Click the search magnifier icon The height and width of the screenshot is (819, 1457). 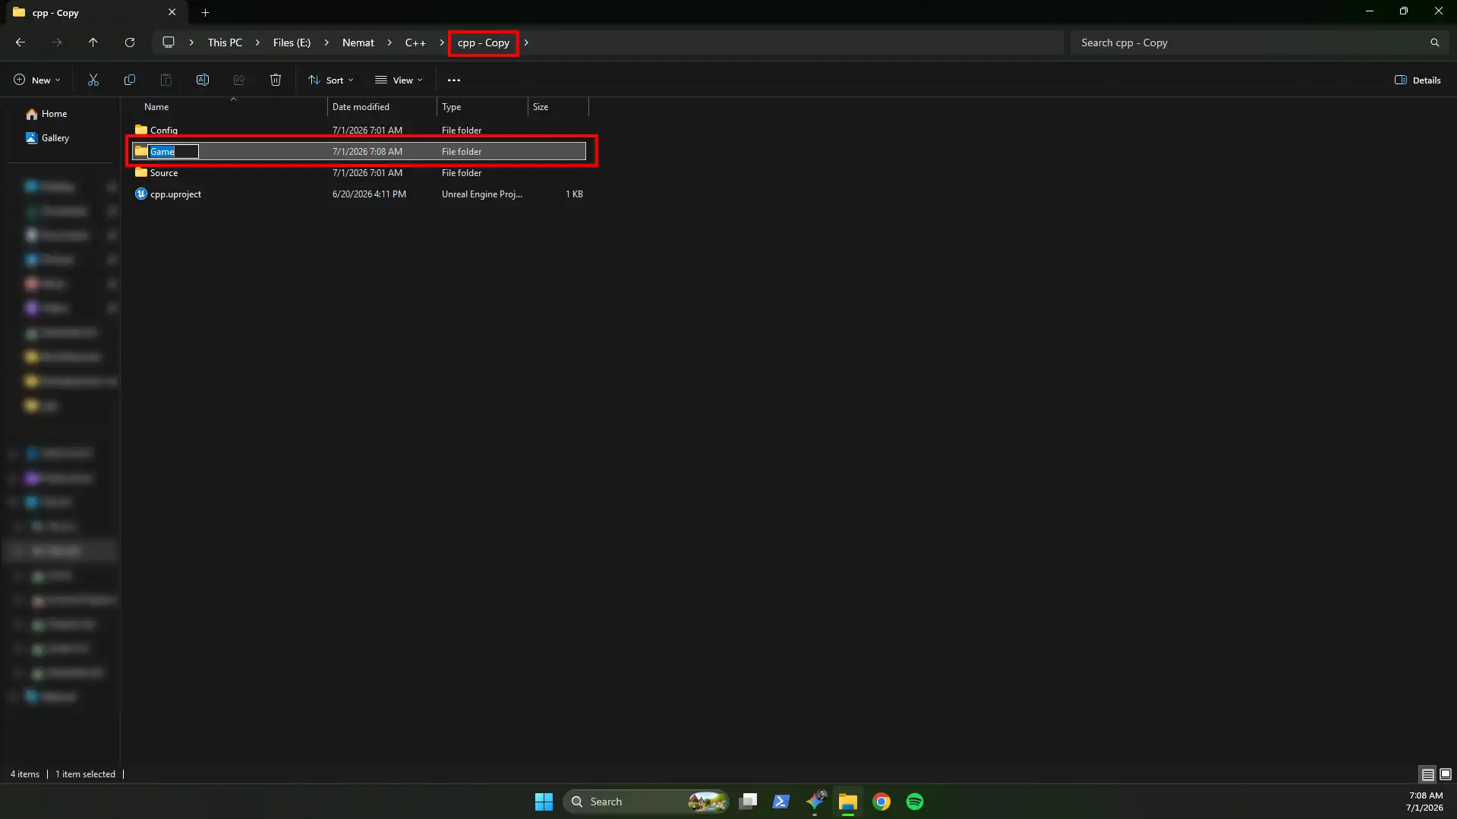click(1434, 43)
